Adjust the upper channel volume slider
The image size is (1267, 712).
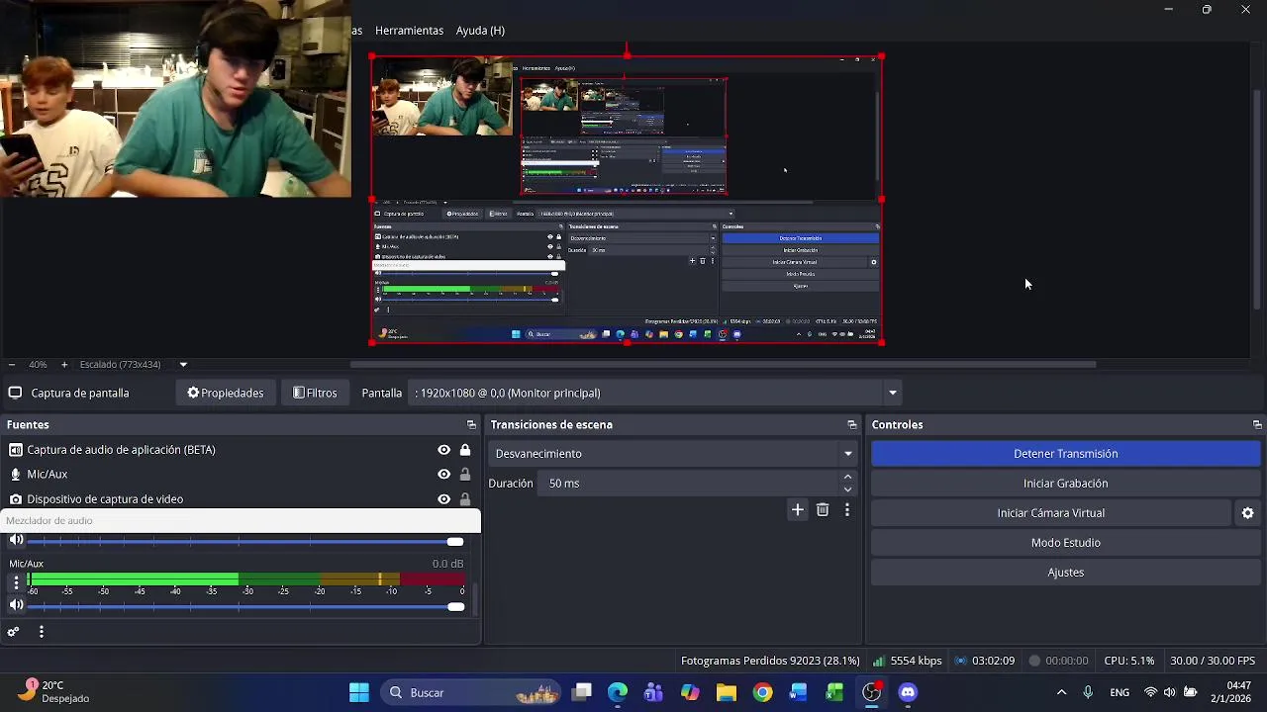tap(246, 541)
